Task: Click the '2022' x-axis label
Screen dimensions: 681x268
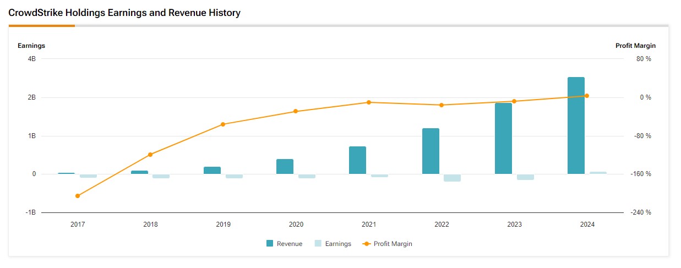Action: click(x=442, y=225)
